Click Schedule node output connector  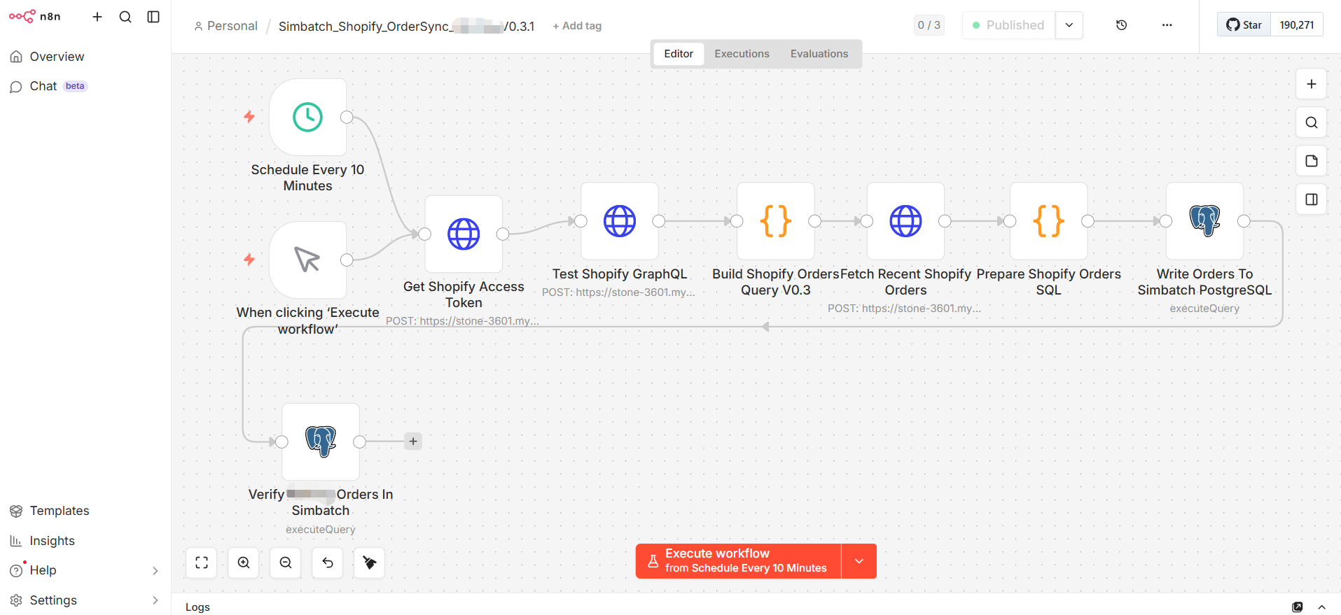click(x=347, y=117)
